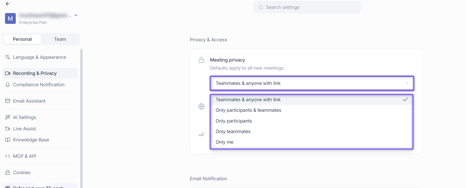Click the Language & Appearance sliders icon
466x188 pixels.
point(8,57)
